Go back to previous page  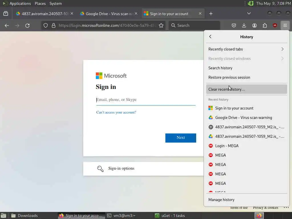point(7,25)
